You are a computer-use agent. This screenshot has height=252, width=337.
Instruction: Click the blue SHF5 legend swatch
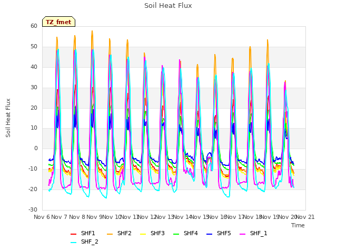click(x=210, y=234)
